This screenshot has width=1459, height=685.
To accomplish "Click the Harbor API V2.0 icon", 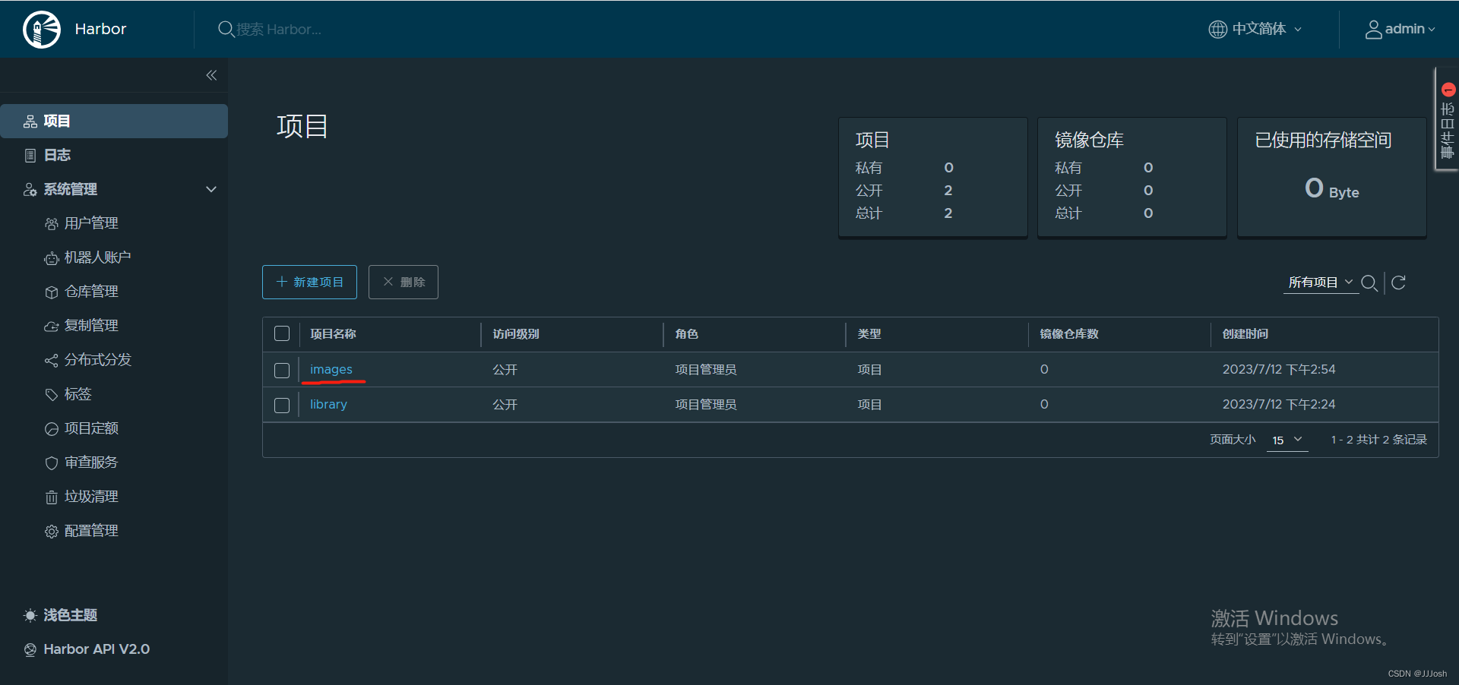I will pos(30,649).
